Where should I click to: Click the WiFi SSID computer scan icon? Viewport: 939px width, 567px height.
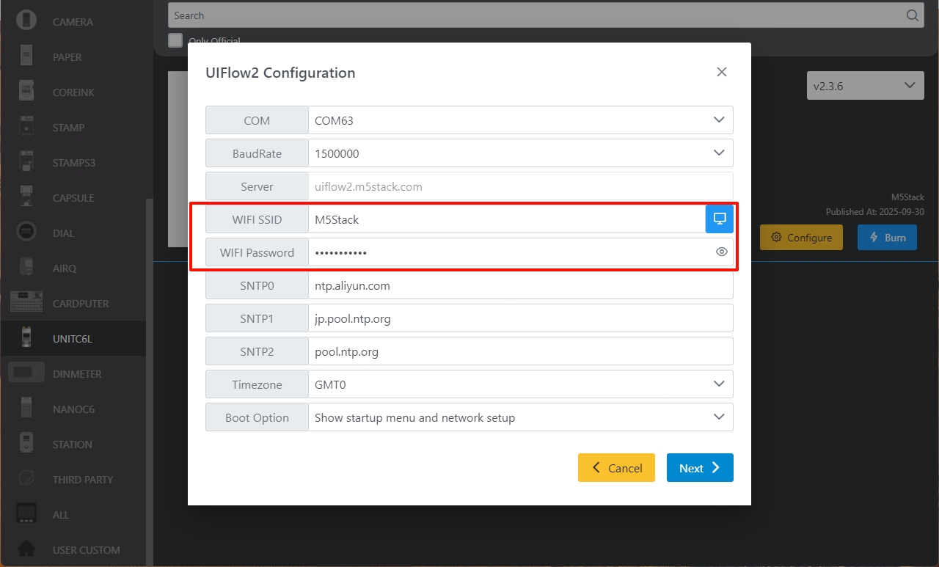(x=719, y=219)
